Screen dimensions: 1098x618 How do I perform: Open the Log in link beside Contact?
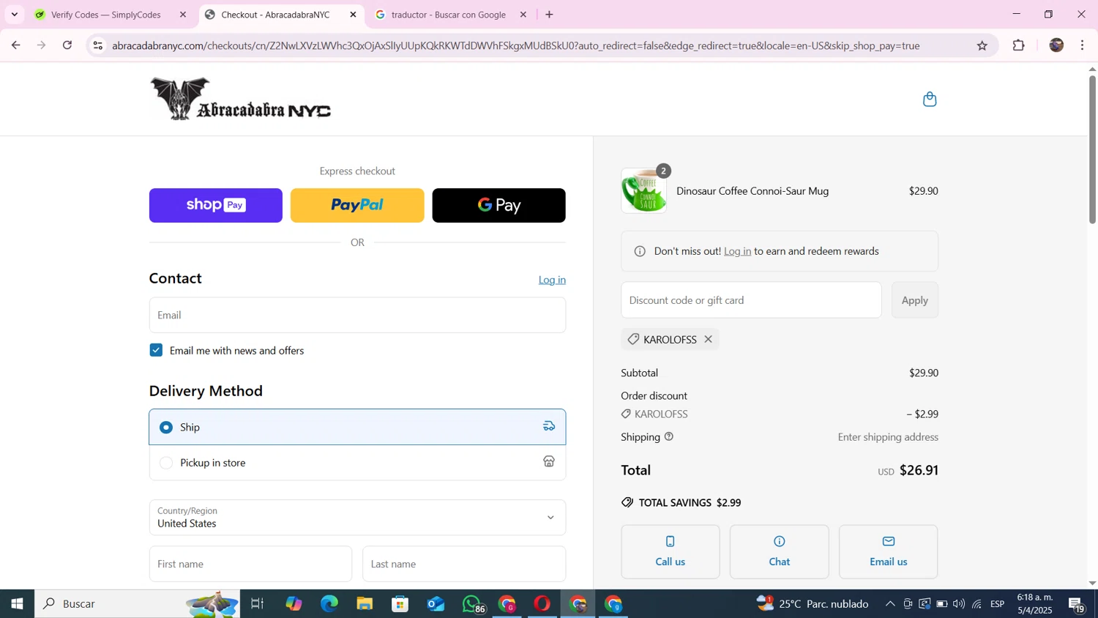(552, 280)
